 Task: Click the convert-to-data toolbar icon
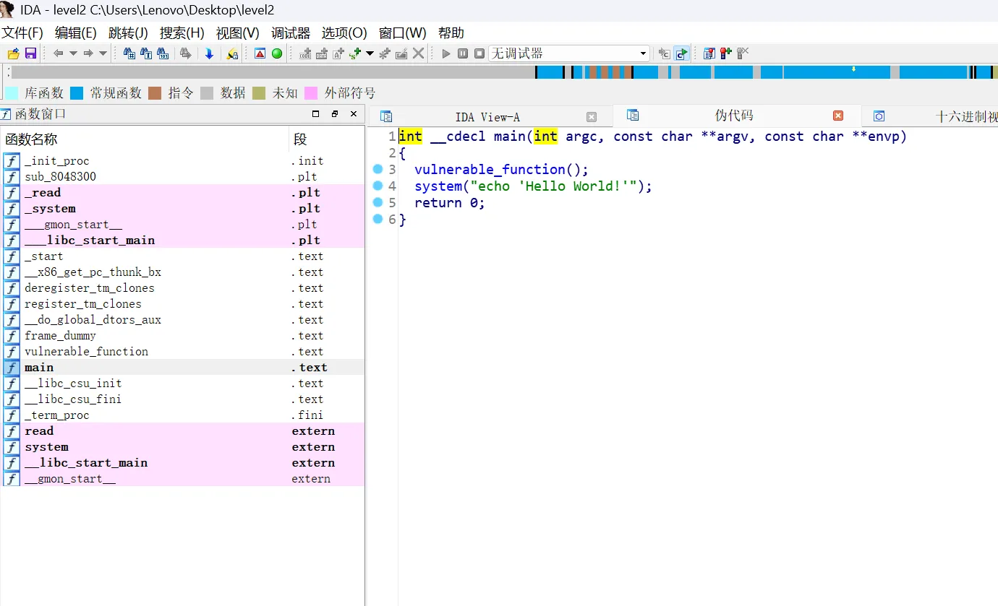click(x=322, y=53)
